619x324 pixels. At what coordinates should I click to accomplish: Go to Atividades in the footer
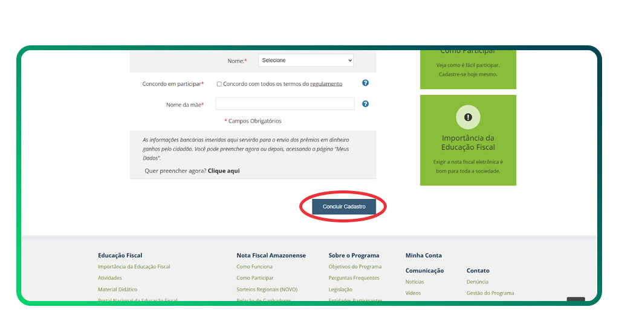coord(110,278)
